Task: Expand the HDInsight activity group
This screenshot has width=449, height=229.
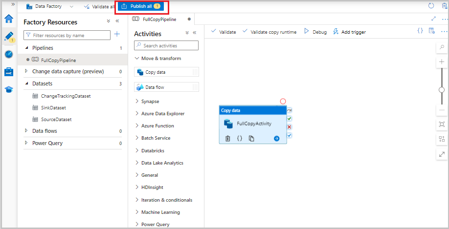Action: pos(137,187)
